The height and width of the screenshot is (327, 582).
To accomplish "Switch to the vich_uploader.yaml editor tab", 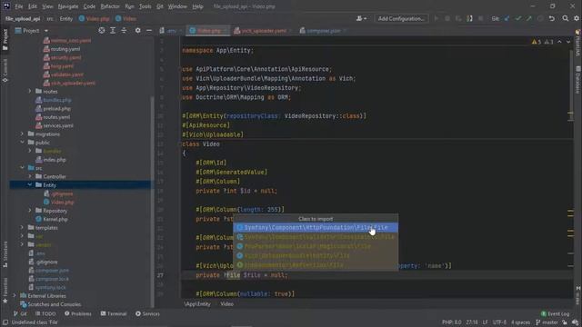I will [263, 31].
